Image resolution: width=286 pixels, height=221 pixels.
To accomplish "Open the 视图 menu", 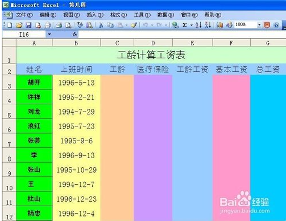I will click(x=72, y=15).
